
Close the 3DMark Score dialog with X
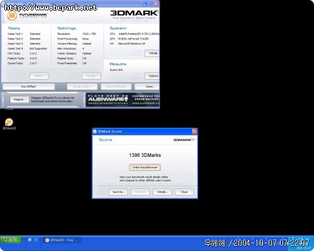[194, 131]
